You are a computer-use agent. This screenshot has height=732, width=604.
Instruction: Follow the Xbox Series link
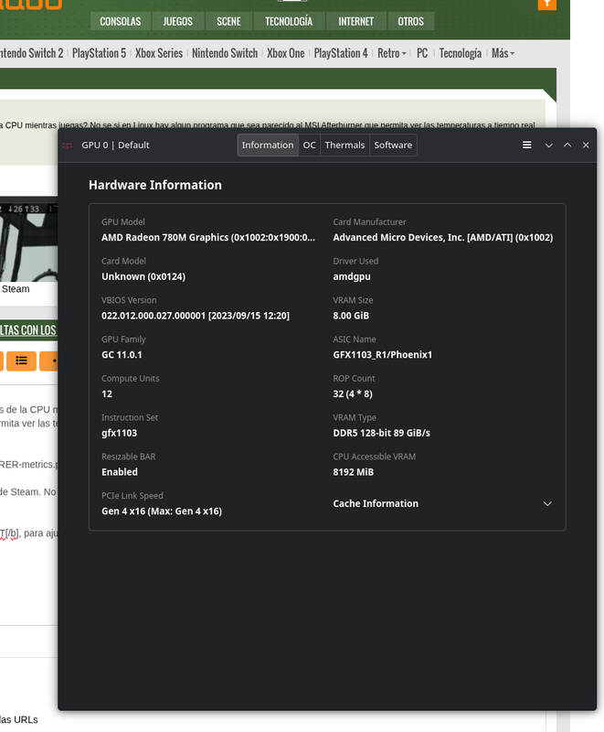pos(159,53)
